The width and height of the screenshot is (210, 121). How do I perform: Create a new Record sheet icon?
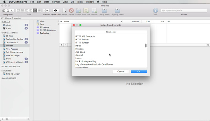(x=94, y=10)
